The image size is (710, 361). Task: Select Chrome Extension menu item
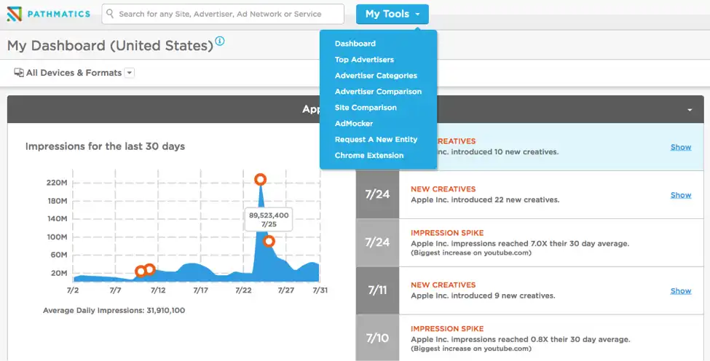coord(369,155)
